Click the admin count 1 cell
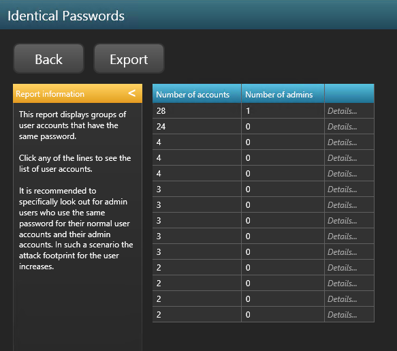 (x=283, y=110)
